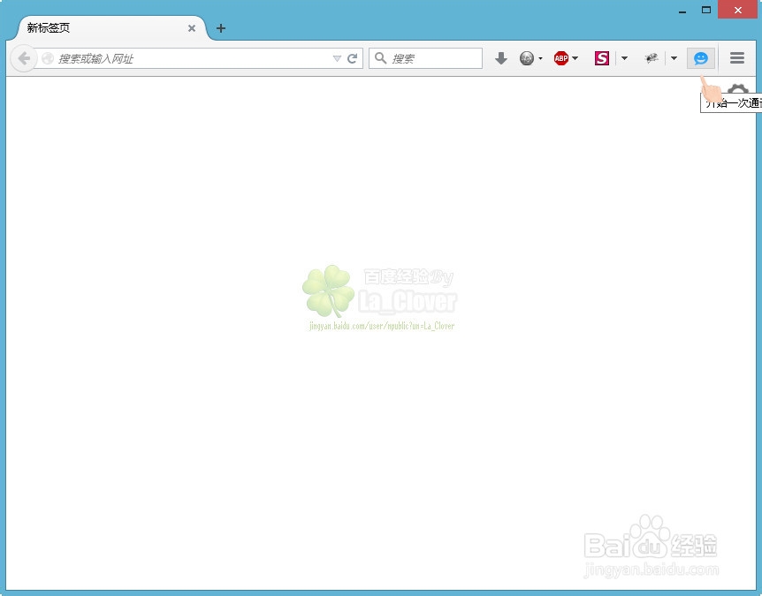This screenshot has height=596, width=762.
Task: Open a new tab with plus button
Action: (x=221, y=28)
